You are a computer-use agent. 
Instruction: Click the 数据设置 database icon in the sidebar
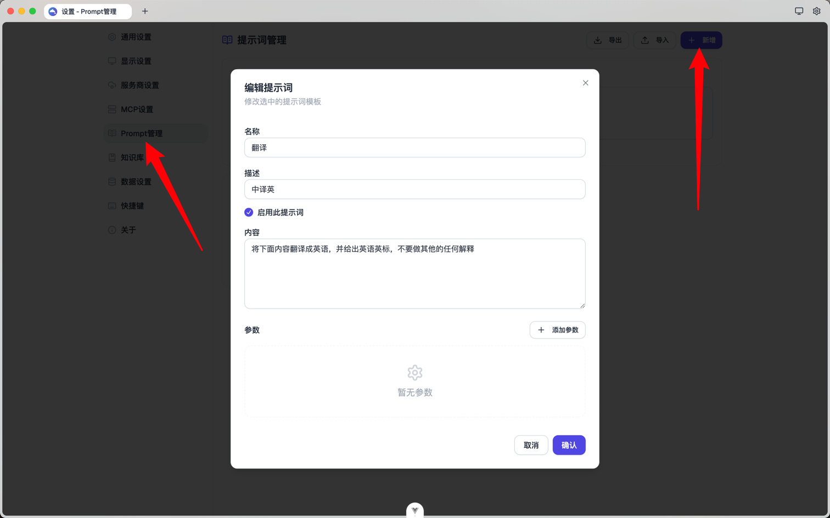point(112,182)
